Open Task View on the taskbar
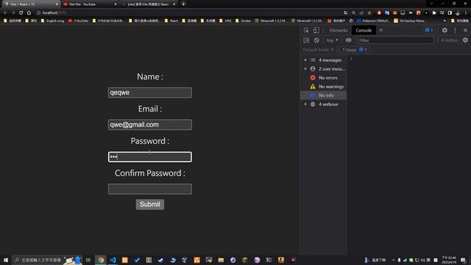Viewport: 471px width, 265px height. pyautogui.click(x=88, y=260)
